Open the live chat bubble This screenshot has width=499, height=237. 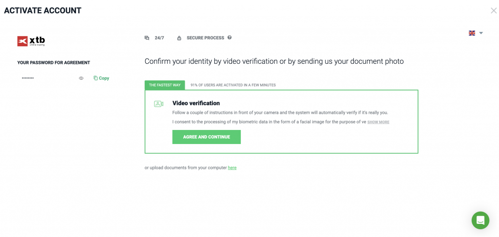480,220
